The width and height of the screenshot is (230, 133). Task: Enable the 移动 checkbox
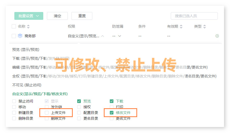click(x=14, y=107)
